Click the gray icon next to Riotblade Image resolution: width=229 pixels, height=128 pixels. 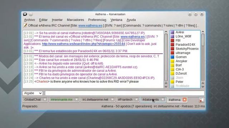click(x=172, y=86)
